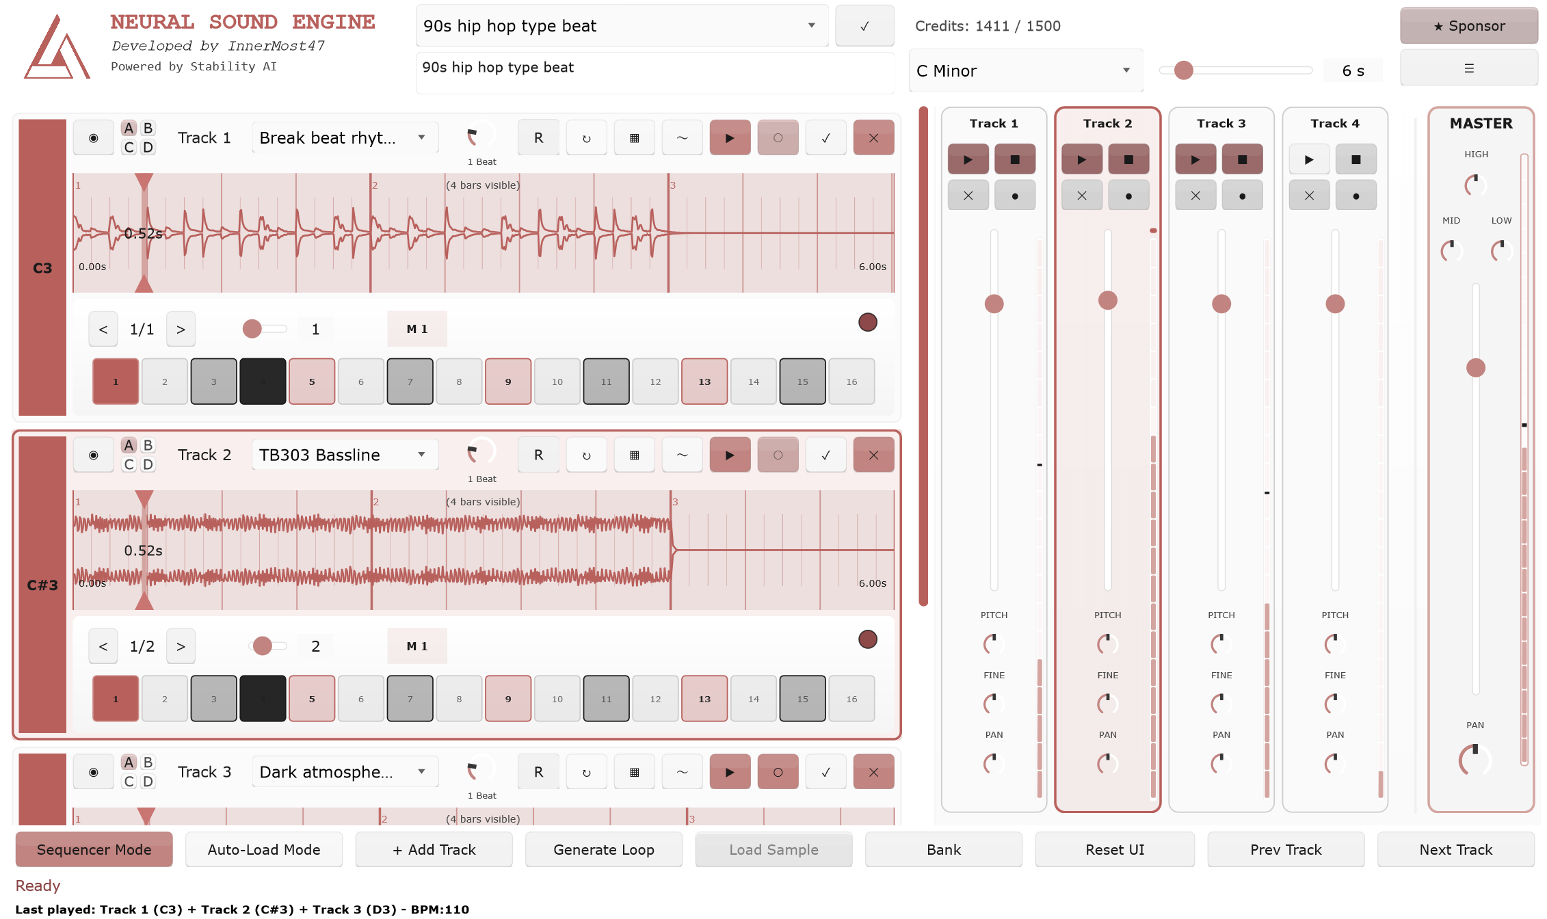
Task: Remove Track 2 with its X icon
Action: click(x=873, y=455)
